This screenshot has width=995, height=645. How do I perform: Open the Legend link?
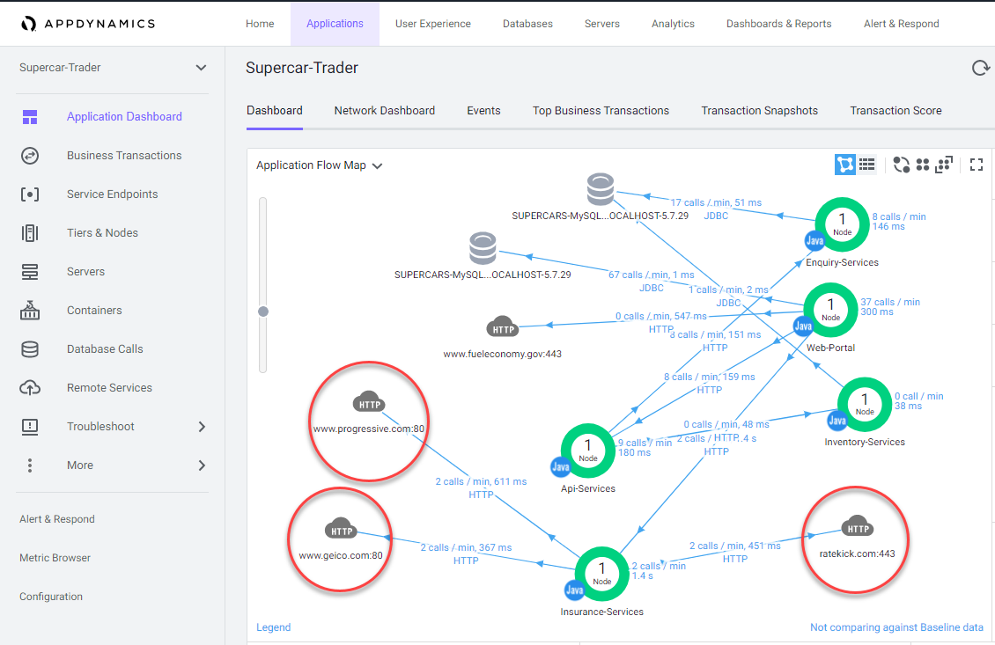click(274, 627)
